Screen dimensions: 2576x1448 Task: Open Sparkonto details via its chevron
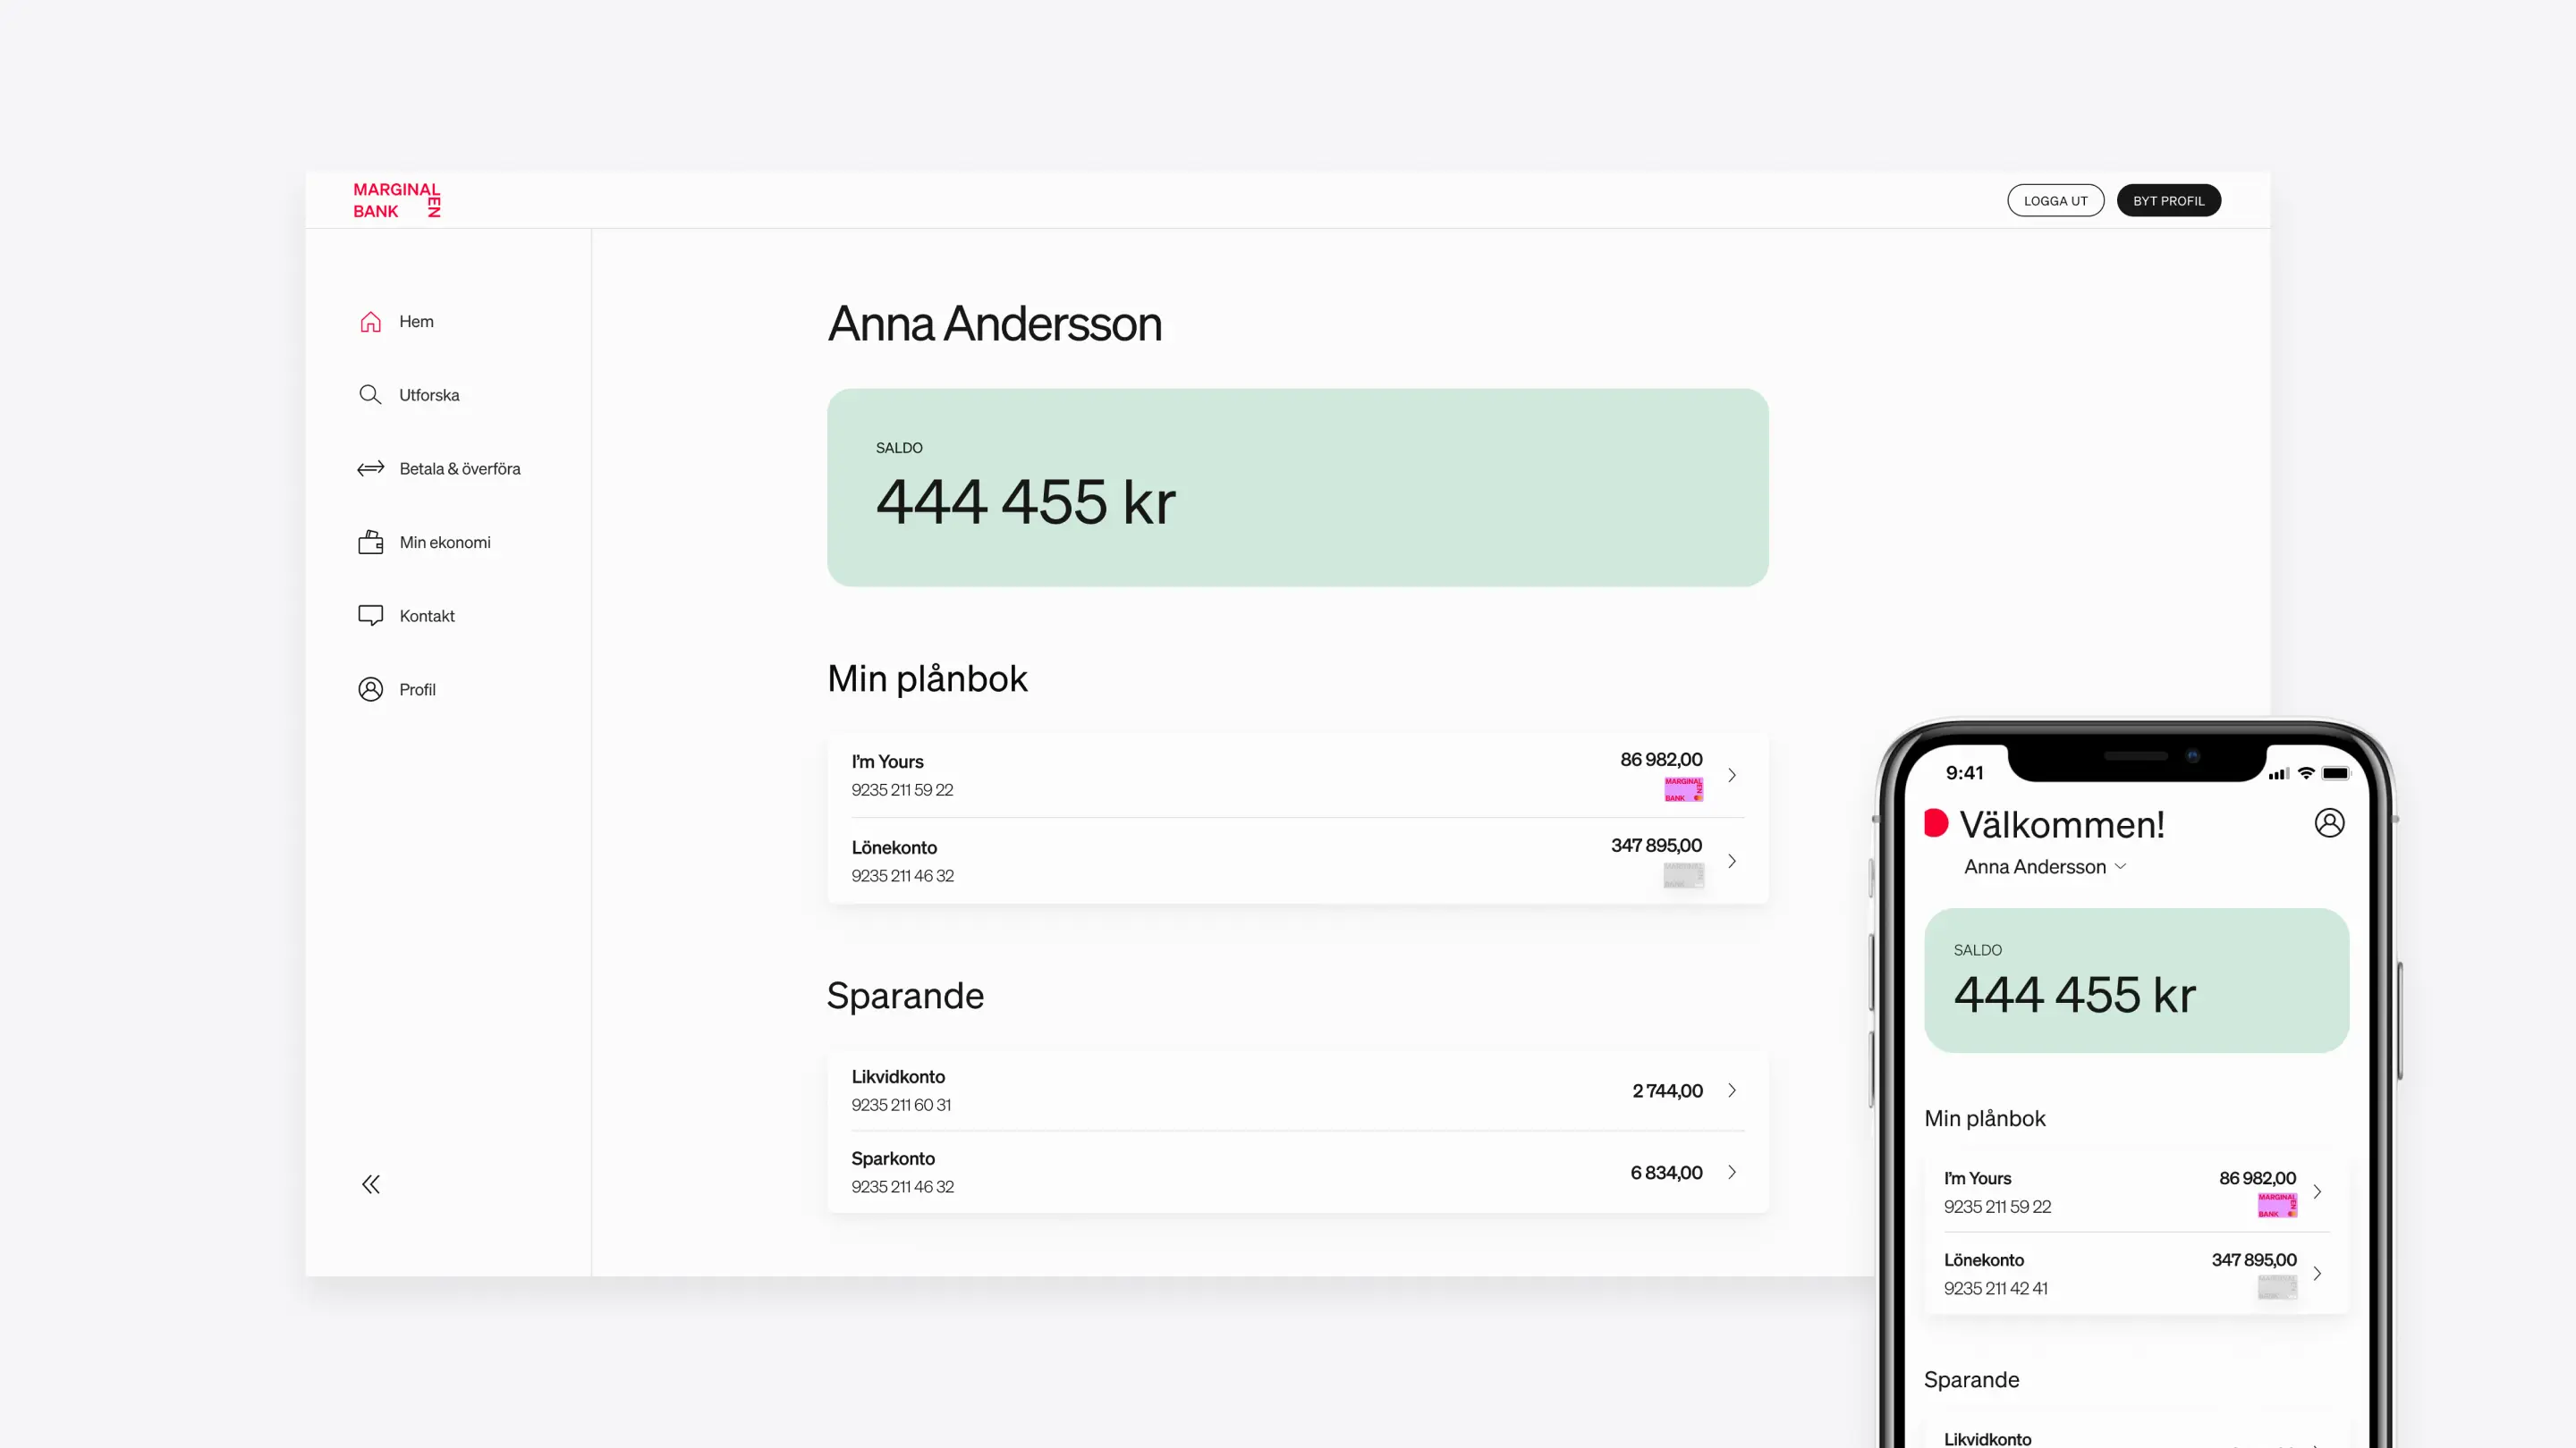pos(1732,1172)
